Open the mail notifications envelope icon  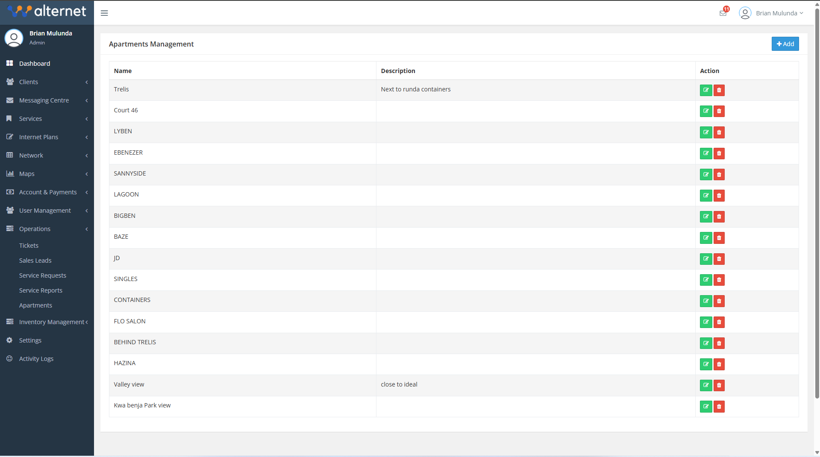click(723, 13)
